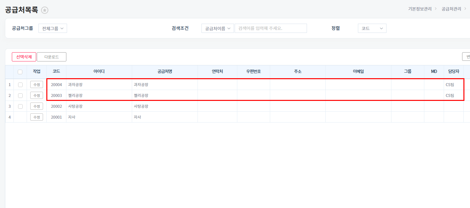Click the 다운로드 button
This screenshot has width=470, height=208.
point(52,57)
